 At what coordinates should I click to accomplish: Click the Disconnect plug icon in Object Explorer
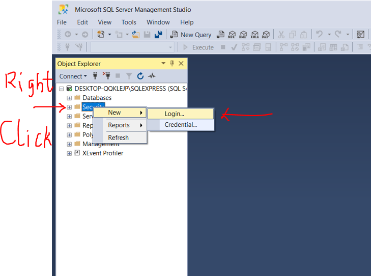coord(106,75)
